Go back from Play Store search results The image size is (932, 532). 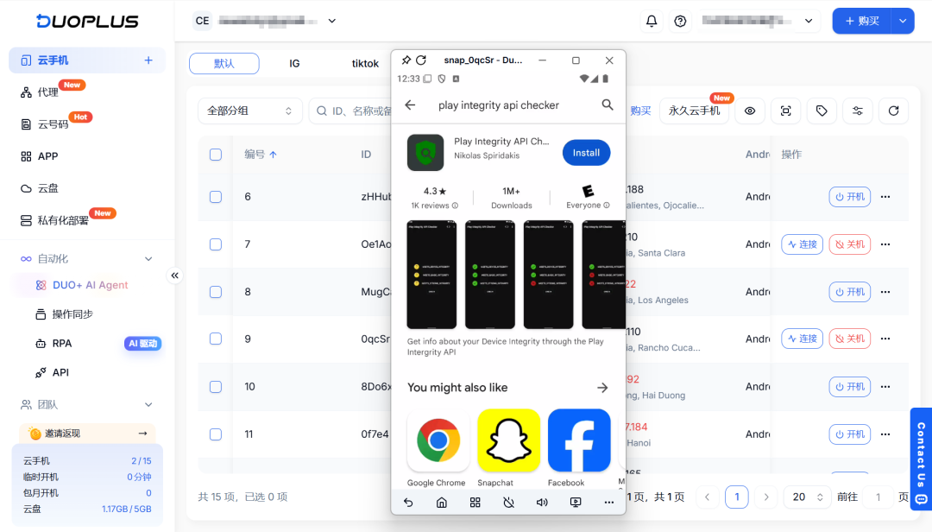click(410, 104)
